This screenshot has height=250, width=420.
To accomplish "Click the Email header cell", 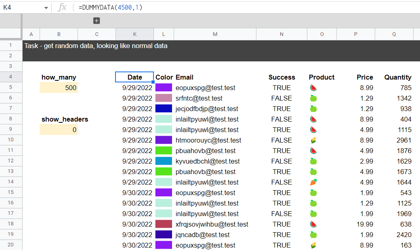I will coord(215,77).
